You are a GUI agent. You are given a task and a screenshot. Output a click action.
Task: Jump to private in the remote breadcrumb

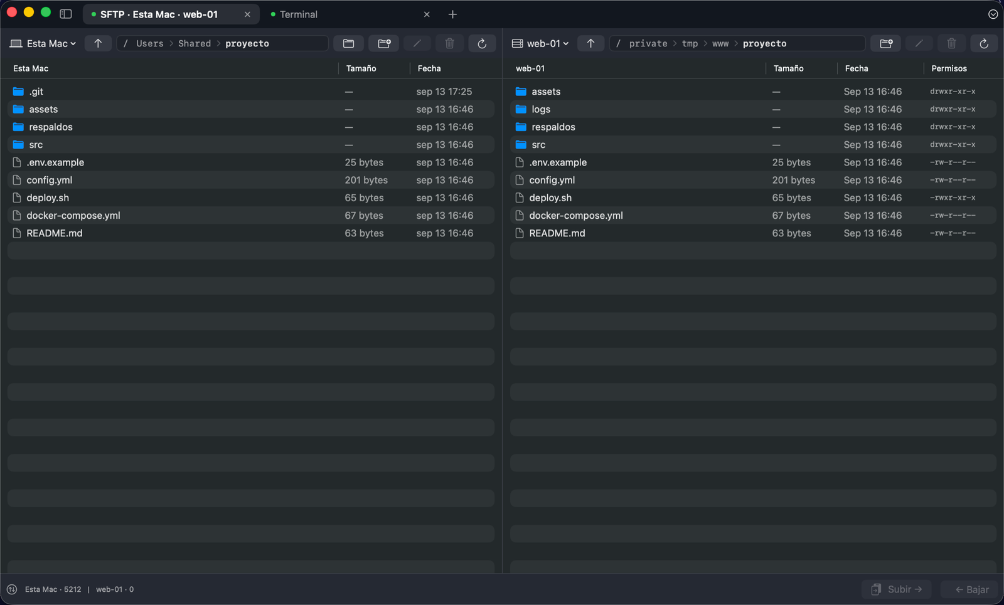click(648, 43)
